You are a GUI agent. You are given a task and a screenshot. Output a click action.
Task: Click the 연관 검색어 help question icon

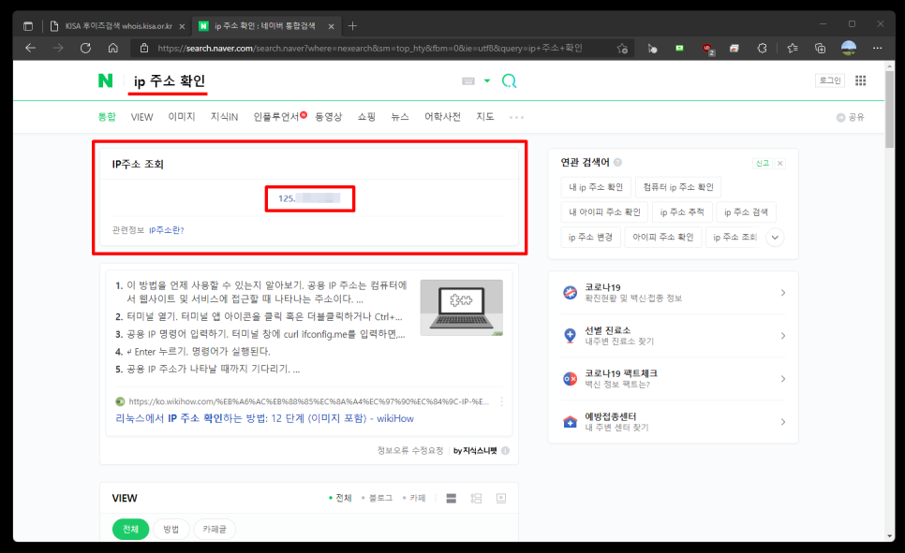[x=617, y=163]
